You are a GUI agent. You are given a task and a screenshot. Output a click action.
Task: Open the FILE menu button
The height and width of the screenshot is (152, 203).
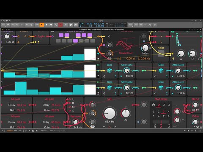(x=3, y=25)
